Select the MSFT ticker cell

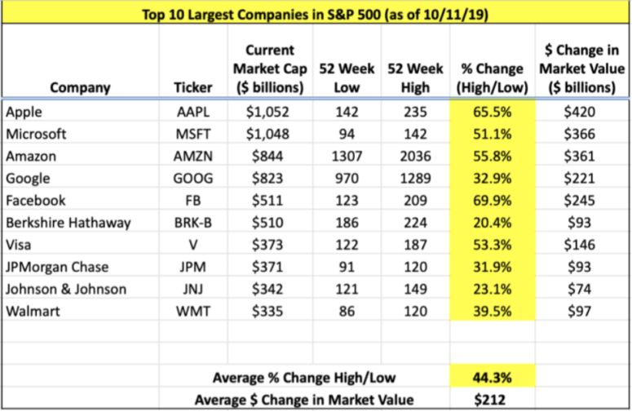pos(192,135)
